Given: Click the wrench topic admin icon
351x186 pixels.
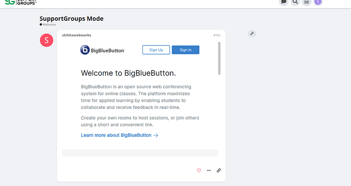Looking at the screenshot, I should pos(252,33).
